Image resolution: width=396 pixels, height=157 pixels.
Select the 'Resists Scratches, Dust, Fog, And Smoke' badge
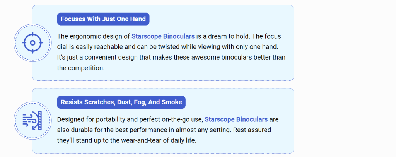[121, 102]
